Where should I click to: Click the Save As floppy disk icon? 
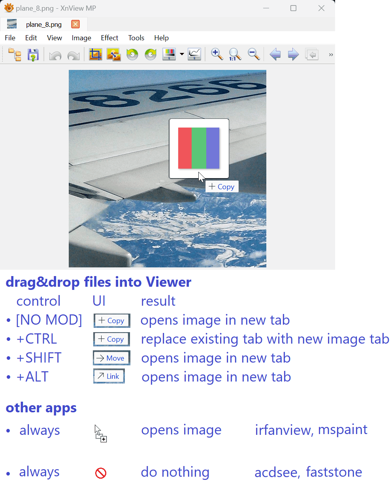33,55
